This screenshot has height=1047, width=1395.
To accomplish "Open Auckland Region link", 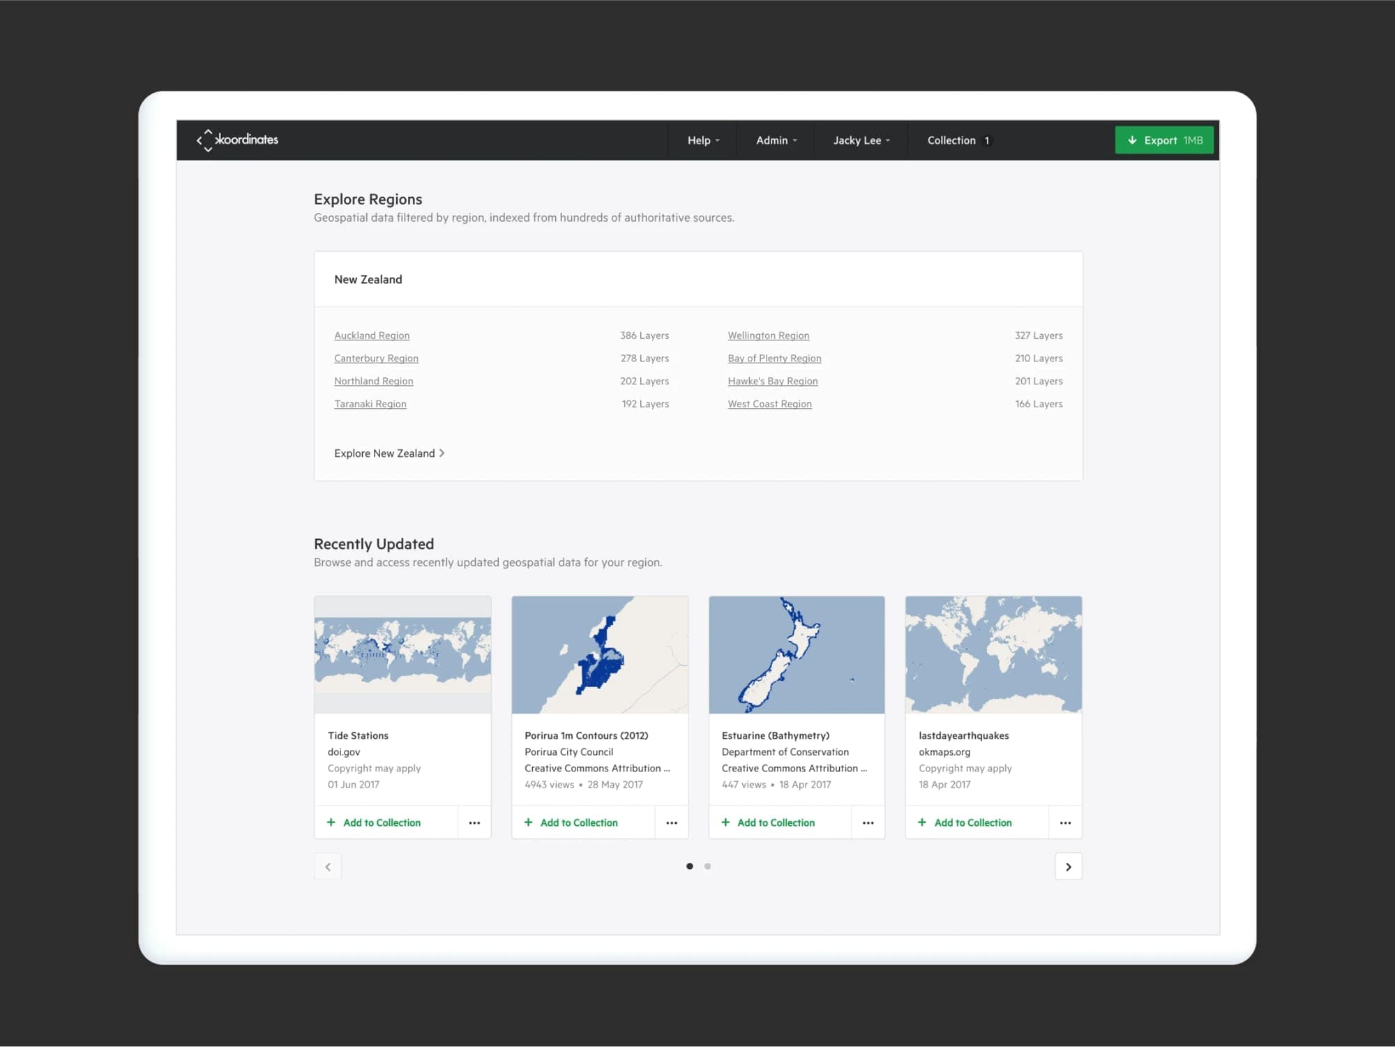I will click(372, 336).
